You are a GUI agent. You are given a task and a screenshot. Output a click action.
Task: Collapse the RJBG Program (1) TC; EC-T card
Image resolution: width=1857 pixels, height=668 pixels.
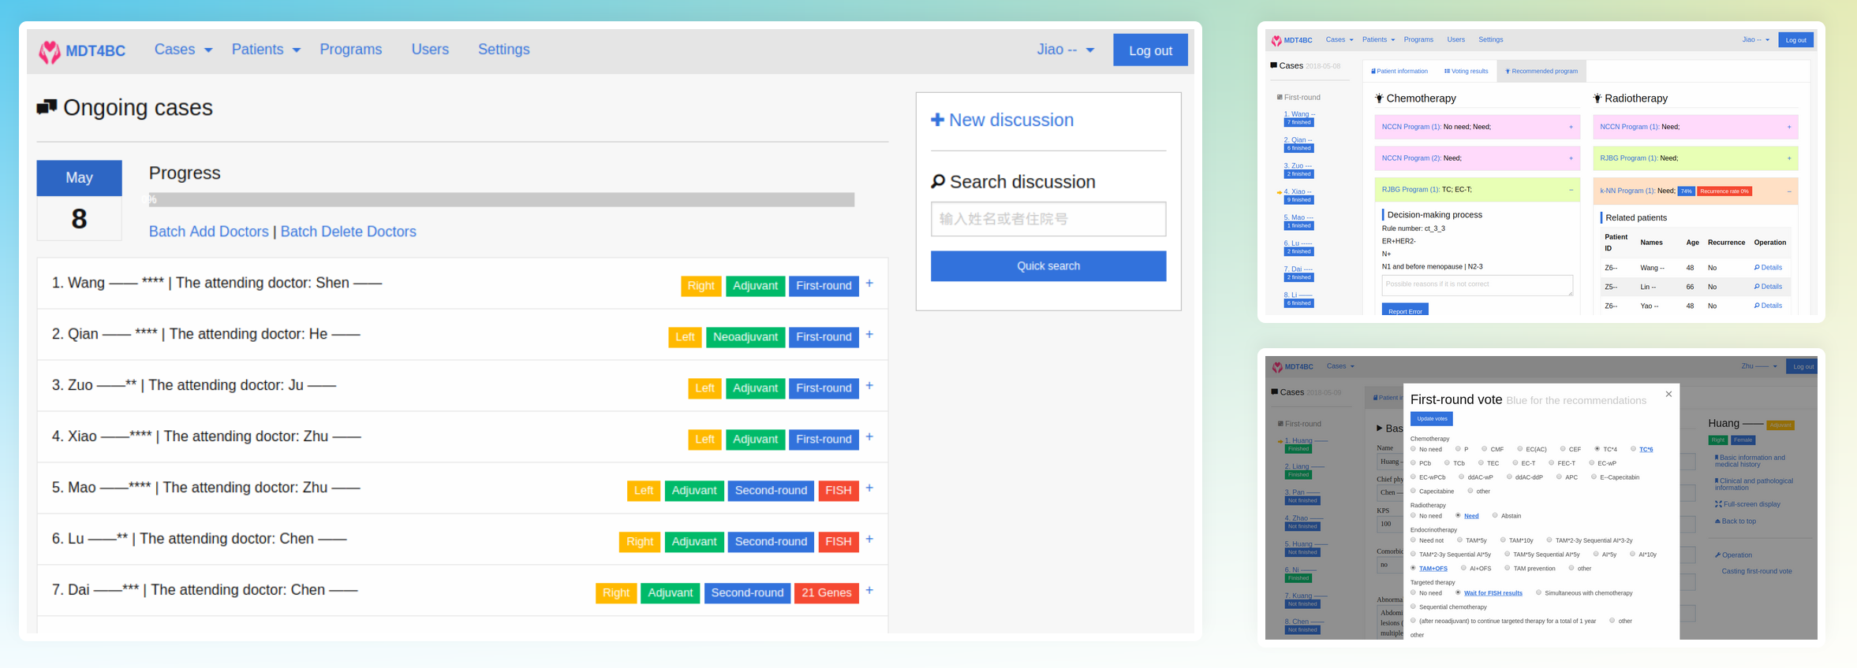[1571, 190]
